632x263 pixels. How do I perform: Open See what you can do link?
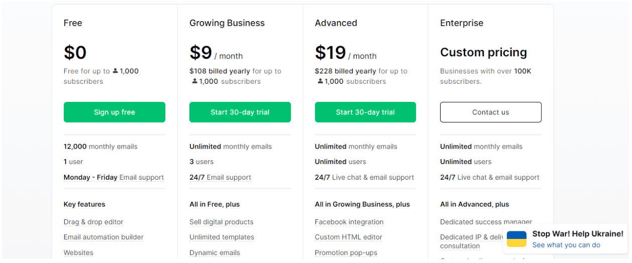click(x=566, y=245)
